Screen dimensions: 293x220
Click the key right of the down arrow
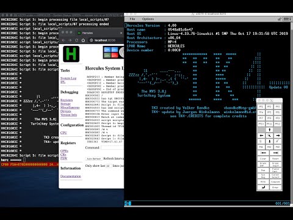pyautogui.click(x=278, y=141)
